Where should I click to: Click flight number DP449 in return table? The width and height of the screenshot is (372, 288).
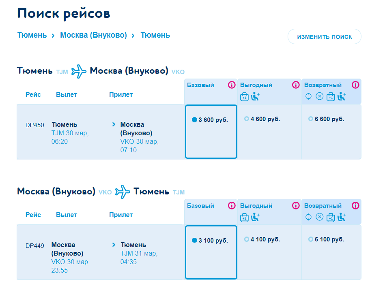click(34, 245)
